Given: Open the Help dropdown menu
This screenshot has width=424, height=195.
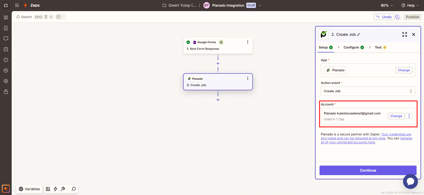Looking at the screenshot, I should 410,5.
